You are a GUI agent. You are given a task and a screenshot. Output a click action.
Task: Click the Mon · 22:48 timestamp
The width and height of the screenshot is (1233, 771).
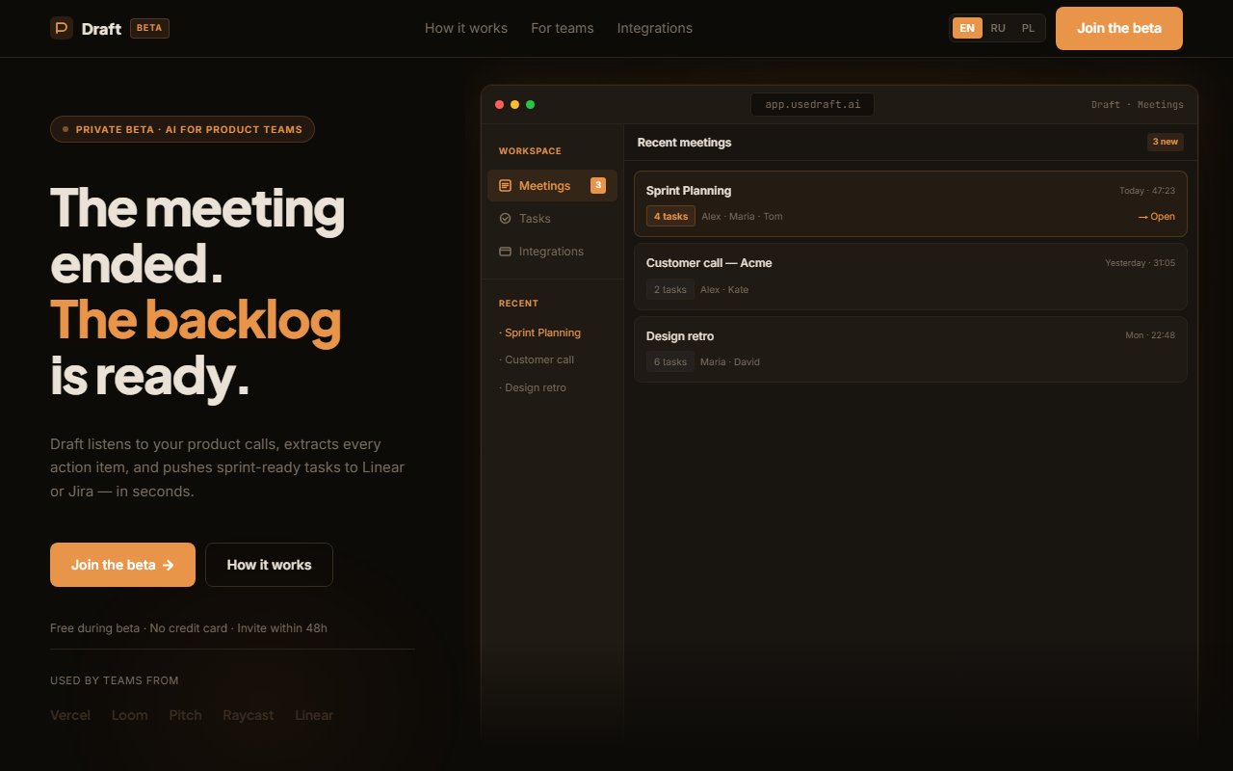pyautogui.click(x=1150, y=335)
